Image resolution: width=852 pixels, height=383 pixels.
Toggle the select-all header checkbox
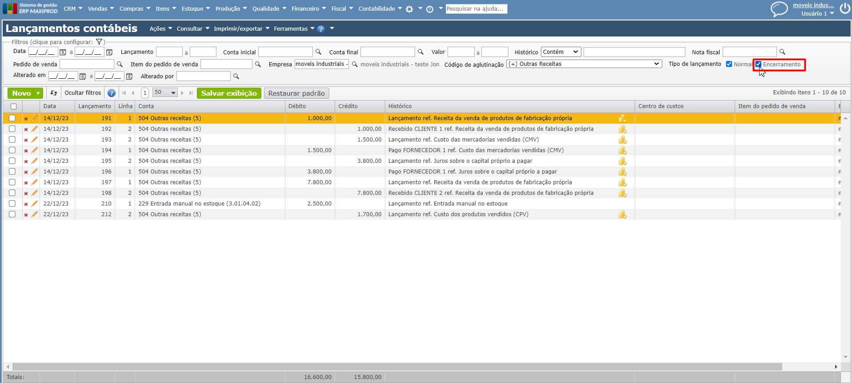pyautogui.click(x=14, y=106)
